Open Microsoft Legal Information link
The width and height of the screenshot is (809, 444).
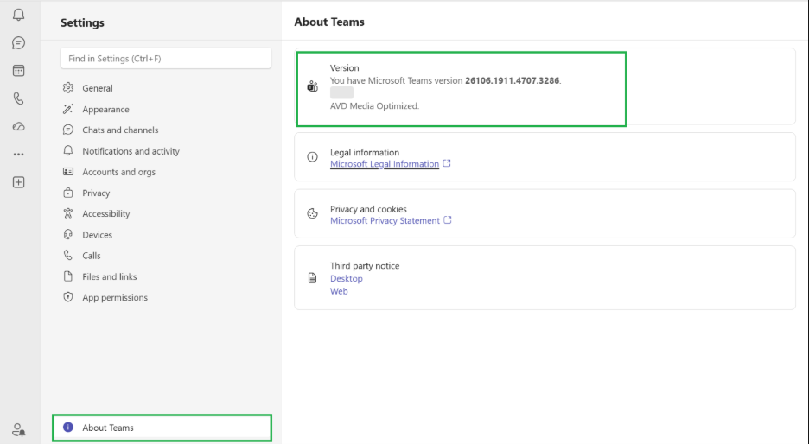coord(385,164)
